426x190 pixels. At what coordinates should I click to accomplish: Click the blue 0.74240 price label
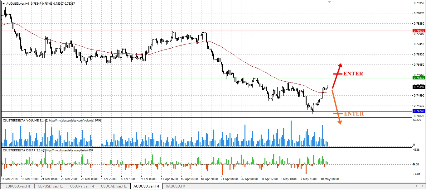418,111
